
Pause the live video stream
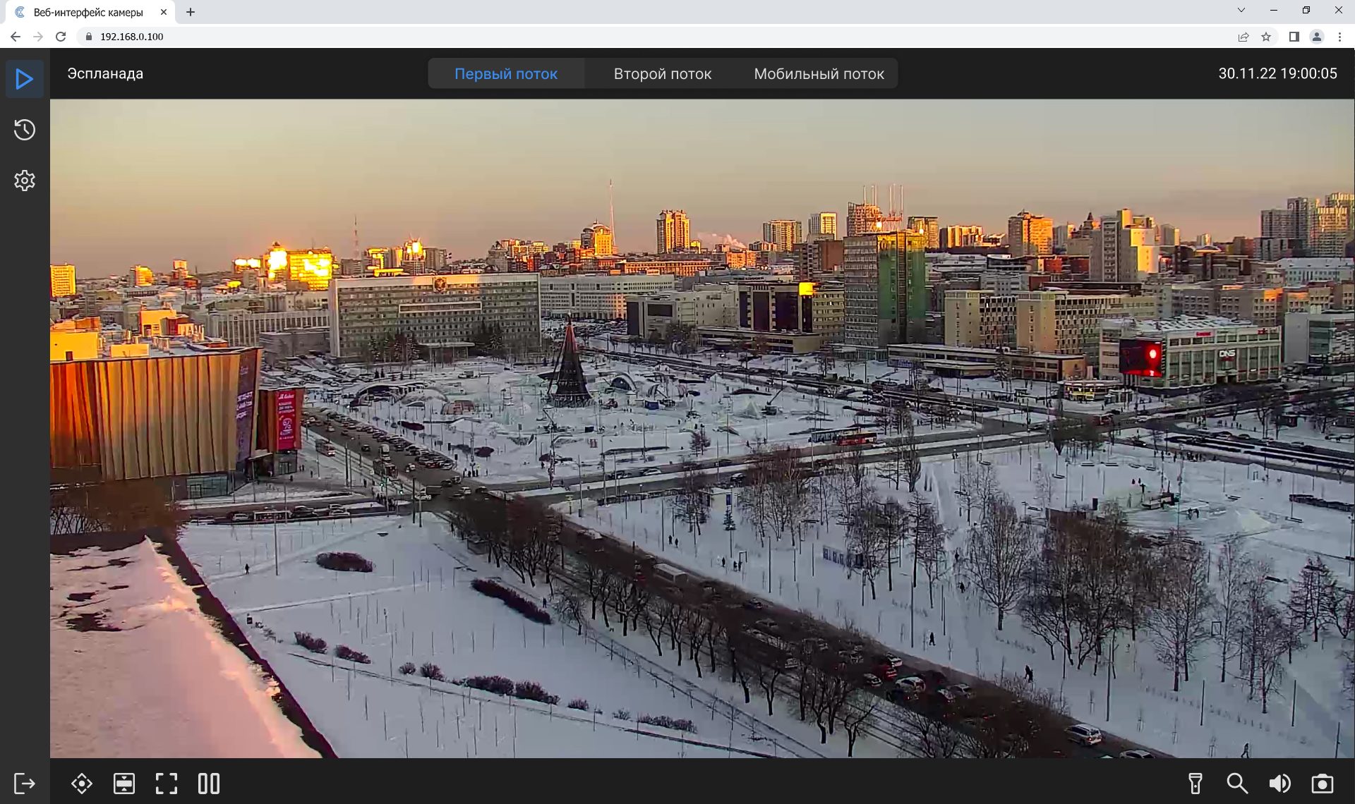(209, 784)
